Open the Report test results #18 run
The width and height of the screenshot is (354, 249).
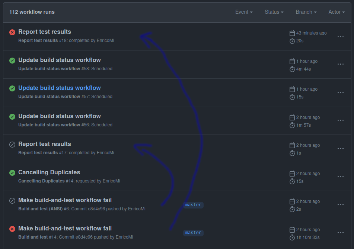coord(44,32)
